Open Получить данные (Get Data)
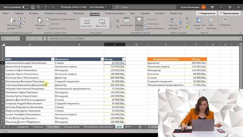 point(12,24)
